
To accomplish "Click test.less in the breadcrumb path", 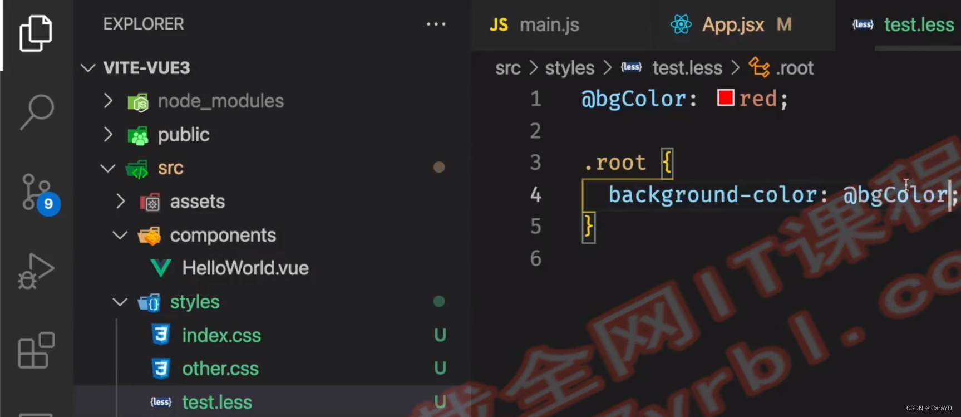I will tap(687, 68).
